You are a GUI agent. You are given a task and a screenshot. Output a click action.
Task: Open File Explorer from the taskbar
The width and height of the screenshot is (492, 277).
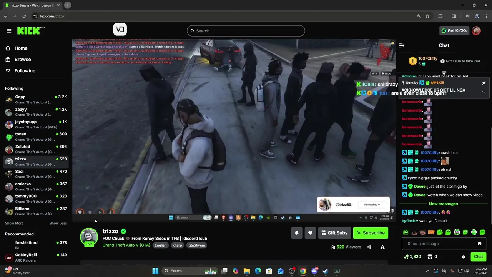246,271
